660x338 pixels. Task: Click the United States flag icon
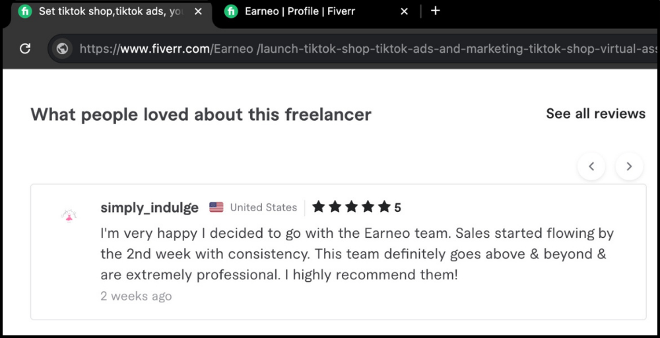click(x=216, y=207)
